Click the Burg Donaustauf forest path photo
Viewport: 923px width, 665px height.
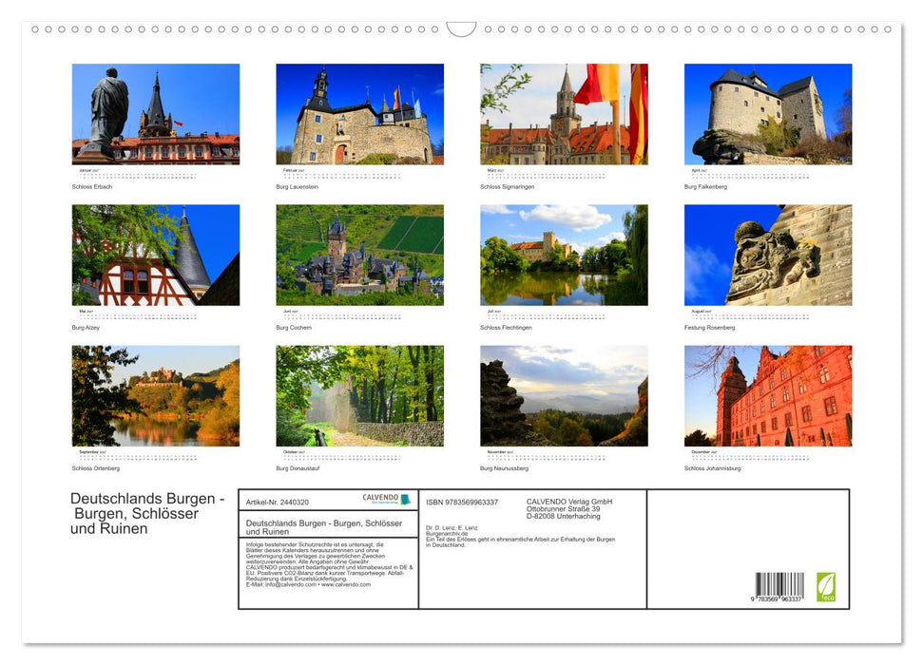(x=359, y=395)
